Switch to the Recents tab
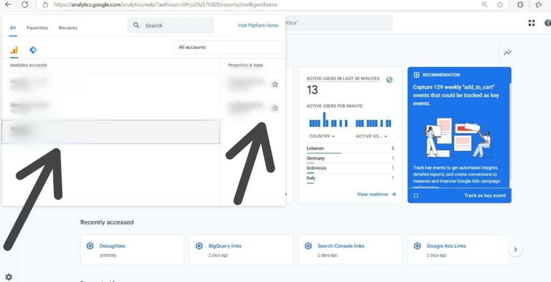 click(x=68, y=28)
